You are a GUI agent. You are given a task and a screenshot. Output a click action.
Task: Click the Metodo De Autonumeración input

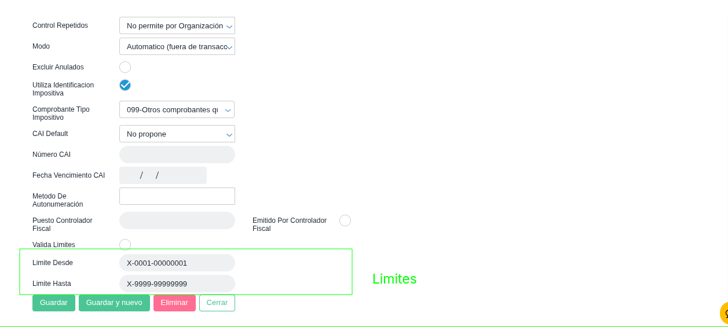[x=177, y=196]
